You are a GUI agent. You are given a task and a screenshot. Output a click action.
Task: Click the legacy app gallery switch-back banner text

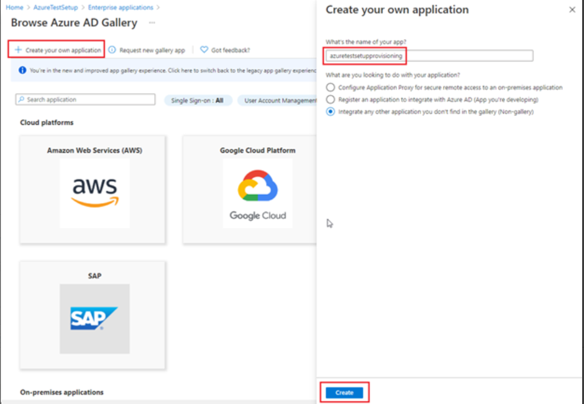tap(173, 70)
